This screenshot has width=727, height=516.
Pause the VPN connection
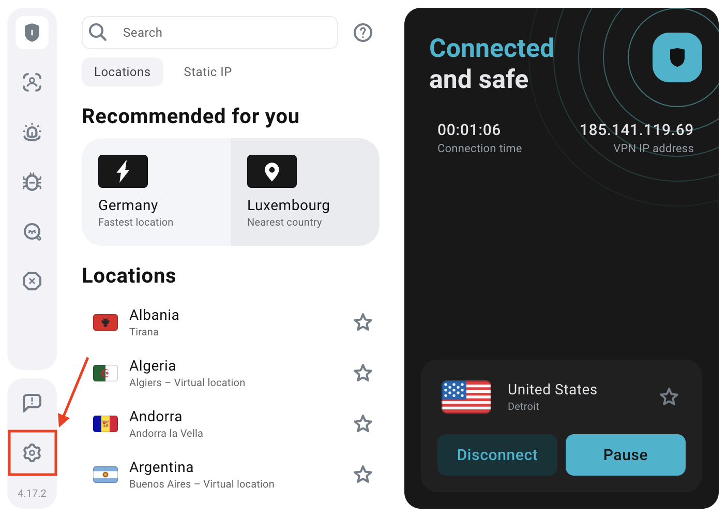pyautogui.click(x=625, y=455)
